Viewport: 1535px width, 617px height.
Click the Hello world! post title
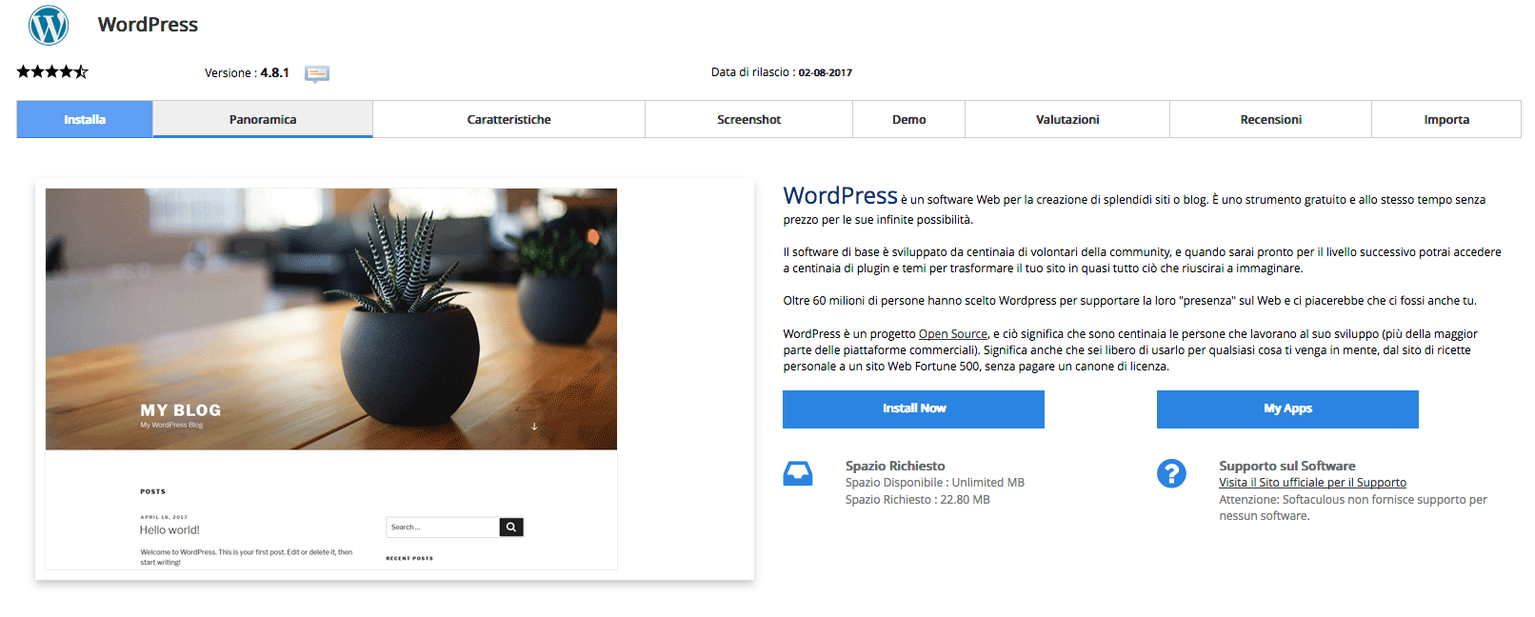coord(169,530)
